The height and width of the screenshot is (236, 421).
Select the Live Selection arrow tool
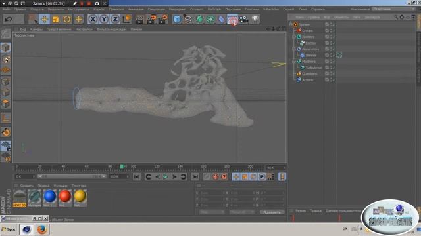pos(34,19)
